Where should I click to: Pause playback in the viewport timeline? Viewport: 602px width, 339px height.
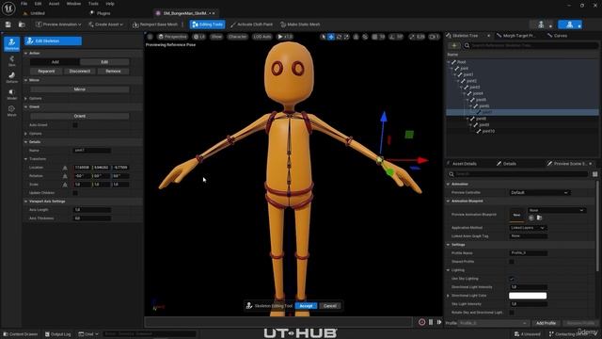pyautogui.click(x=431, y=322)
